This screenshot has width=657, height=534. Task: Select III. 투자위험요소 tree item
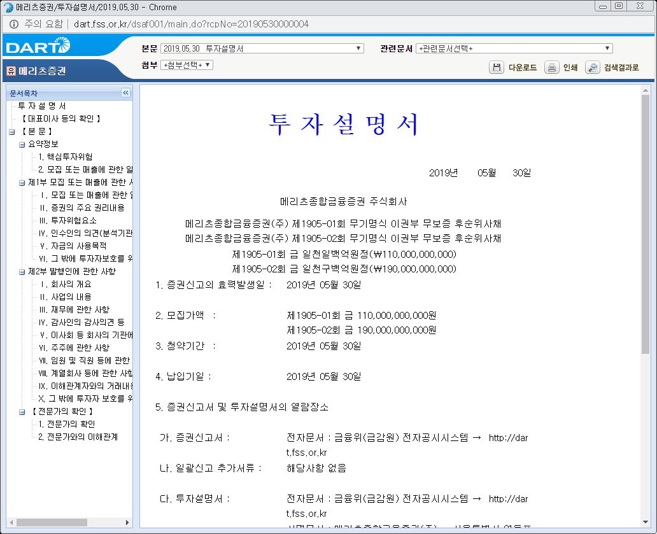[x=68, y=220]
